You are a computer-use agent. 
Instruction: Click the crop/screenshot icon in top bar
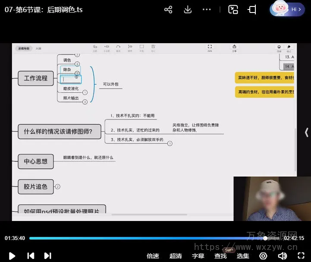click(252, 9)
